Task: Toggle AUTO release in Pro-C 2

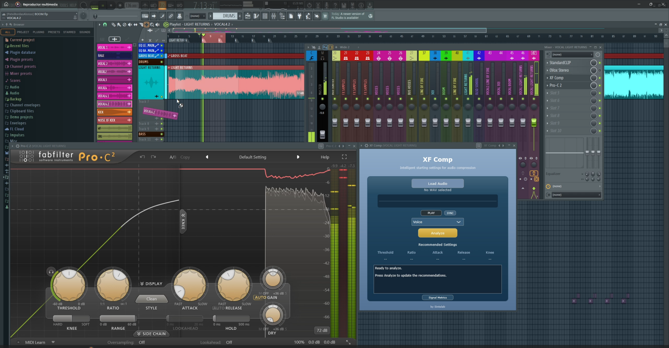Action: 219,308
